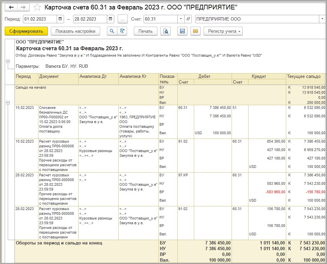327x264 pixels.
Task: Open print preview icon
Action: (166, 31)
